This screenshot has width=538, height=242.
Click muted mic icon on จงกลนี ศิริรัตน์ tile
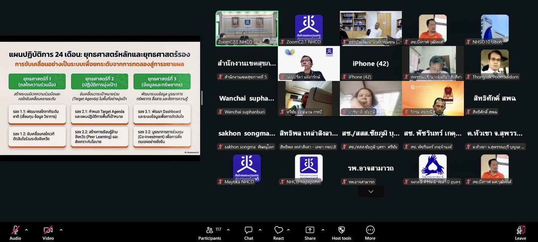click(x=406, y=182)
